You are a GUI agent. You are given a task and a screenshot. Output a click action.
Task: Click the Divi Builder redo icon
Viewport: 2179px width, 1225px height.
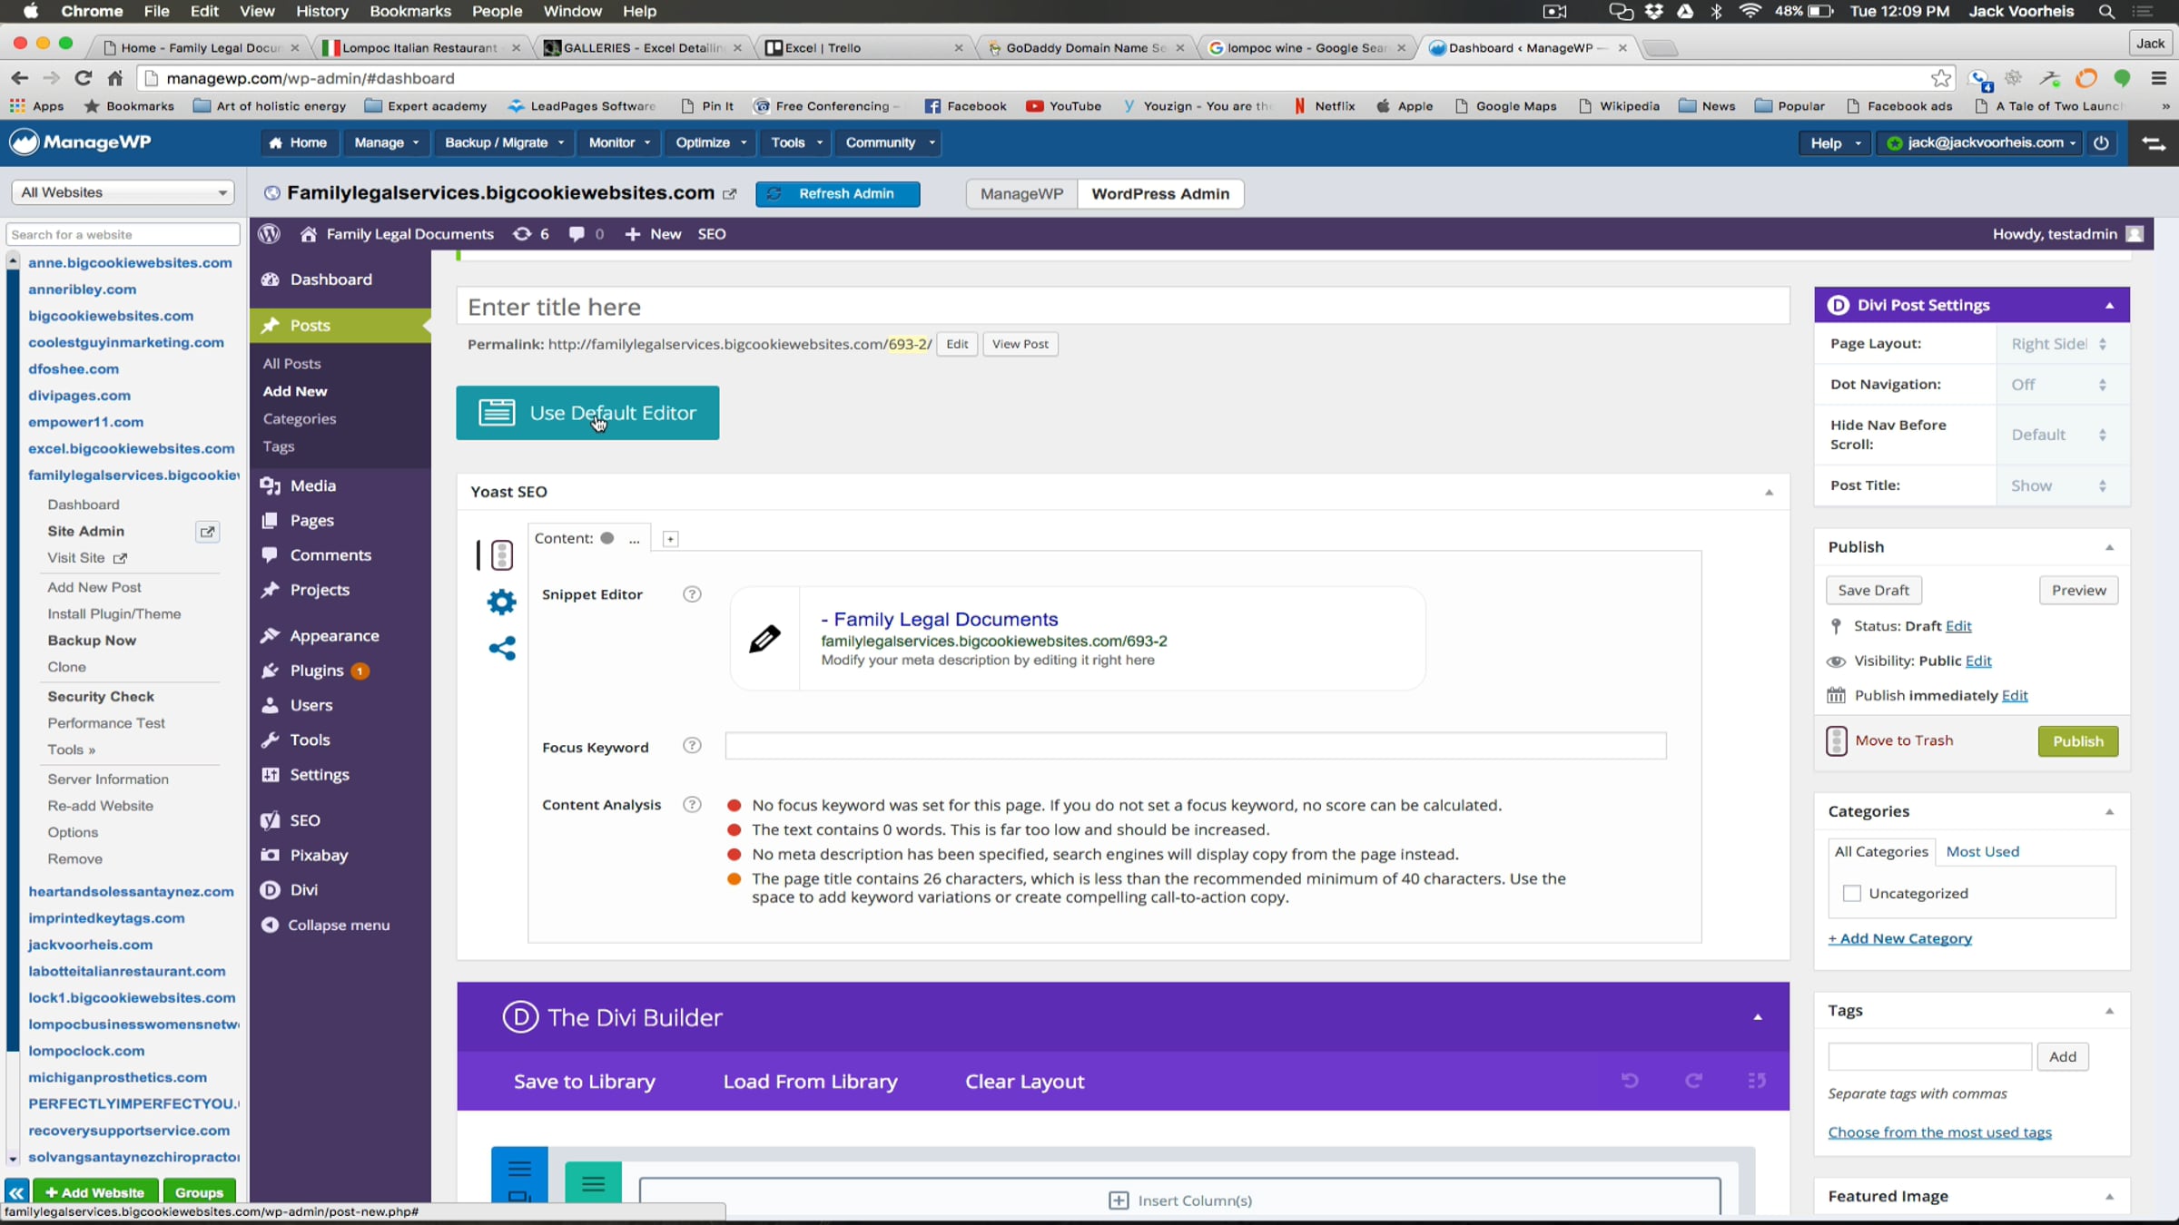click(1693, 1080)
